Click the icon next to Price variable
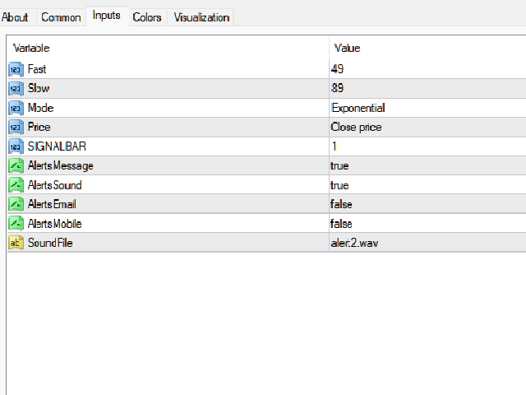Screen dimensions: 526x395 tap(16, 127)
